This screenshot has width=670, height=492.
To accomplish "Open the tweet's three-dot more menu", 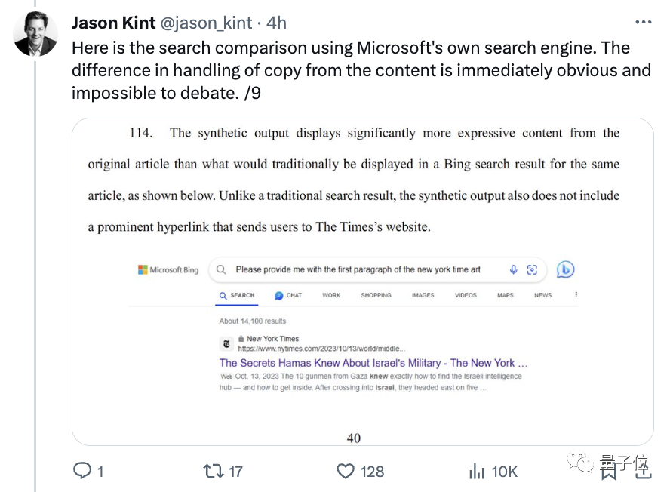I will coord(643,22).
